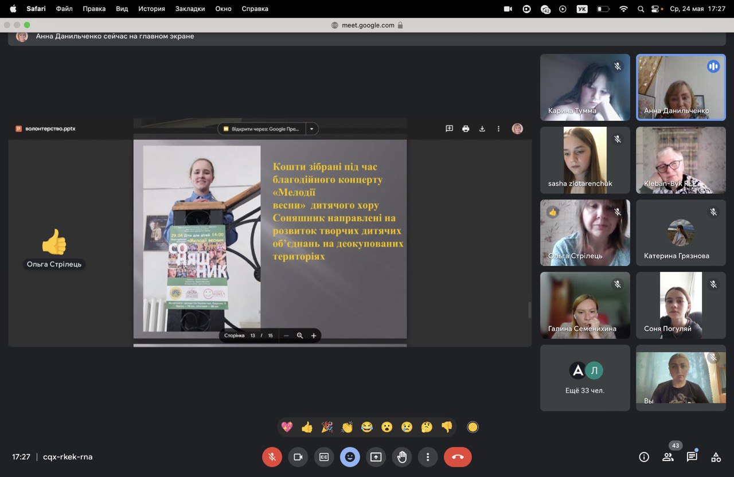
Task: Expand the open-with dropdown arrow
Action: [x=312, y=129]
